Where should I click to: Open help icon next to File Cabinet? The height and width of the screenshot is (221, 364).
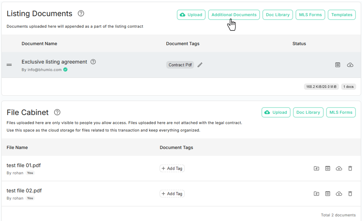coord(57,112)
